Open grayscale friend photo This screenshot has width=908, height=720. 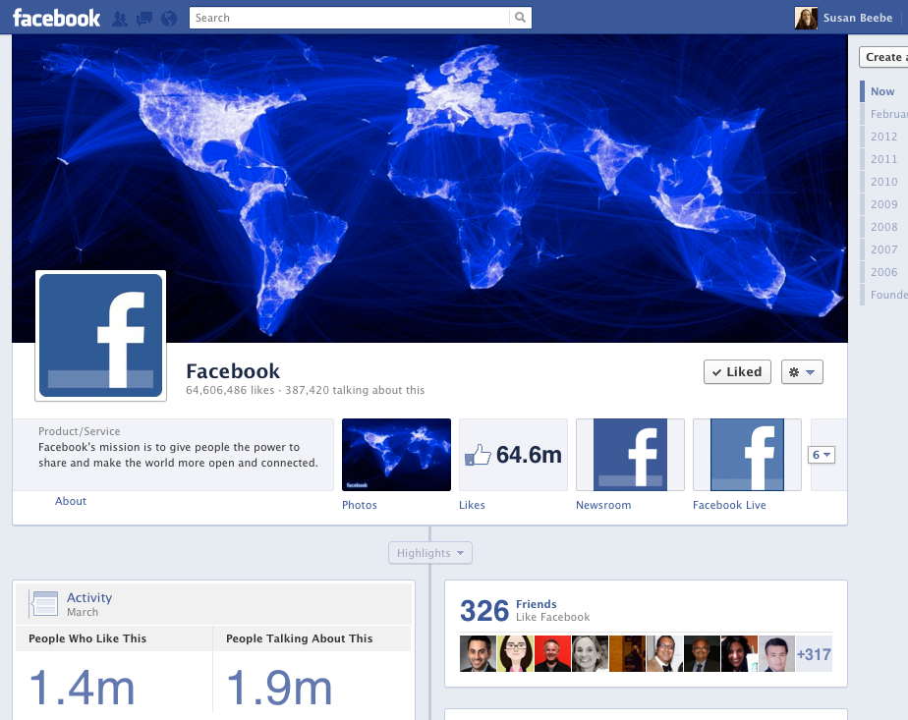coord(590,653)
